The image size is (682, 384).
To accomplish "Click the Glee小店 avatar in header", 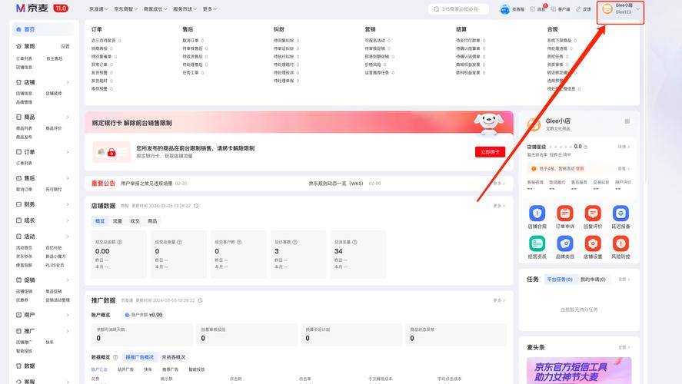I will [607, 8].
